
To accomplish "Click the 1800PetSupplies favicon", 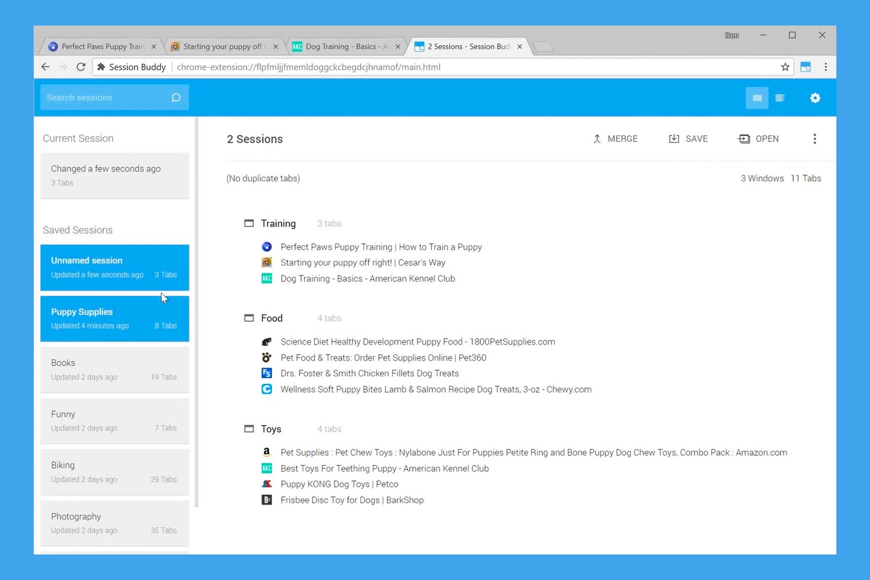I will (x=267, y=342).
